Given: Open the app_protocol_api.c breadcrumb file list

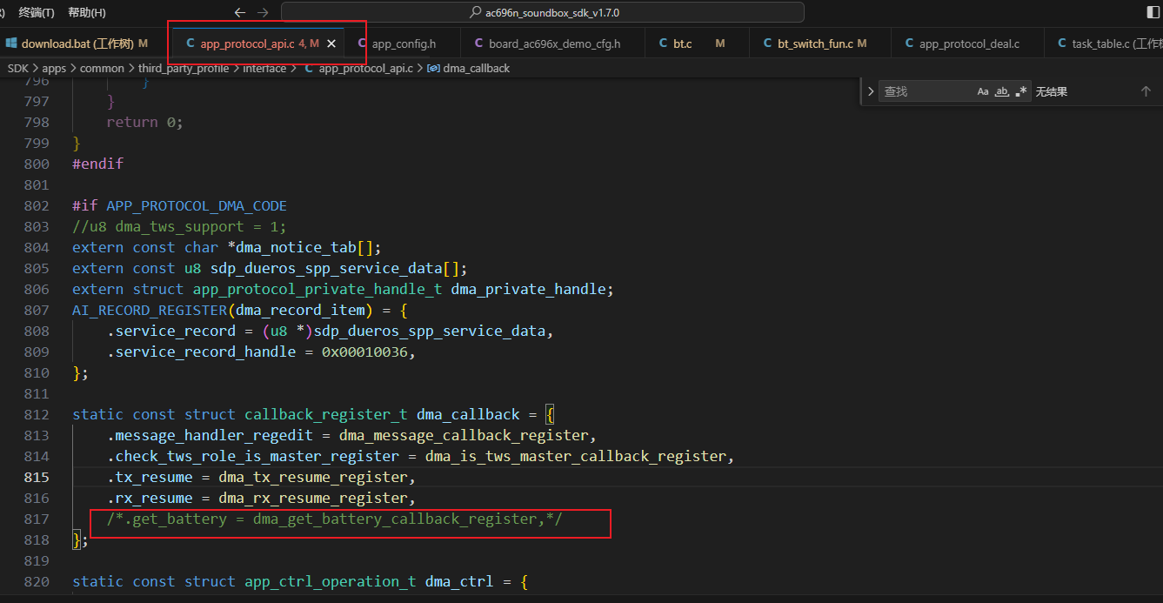Looking at the screenshot, I should 360,68.
